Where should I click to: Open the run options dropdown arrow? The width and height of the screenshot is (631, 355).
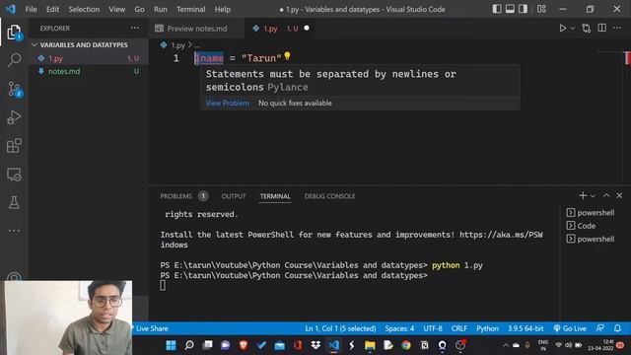573,29
